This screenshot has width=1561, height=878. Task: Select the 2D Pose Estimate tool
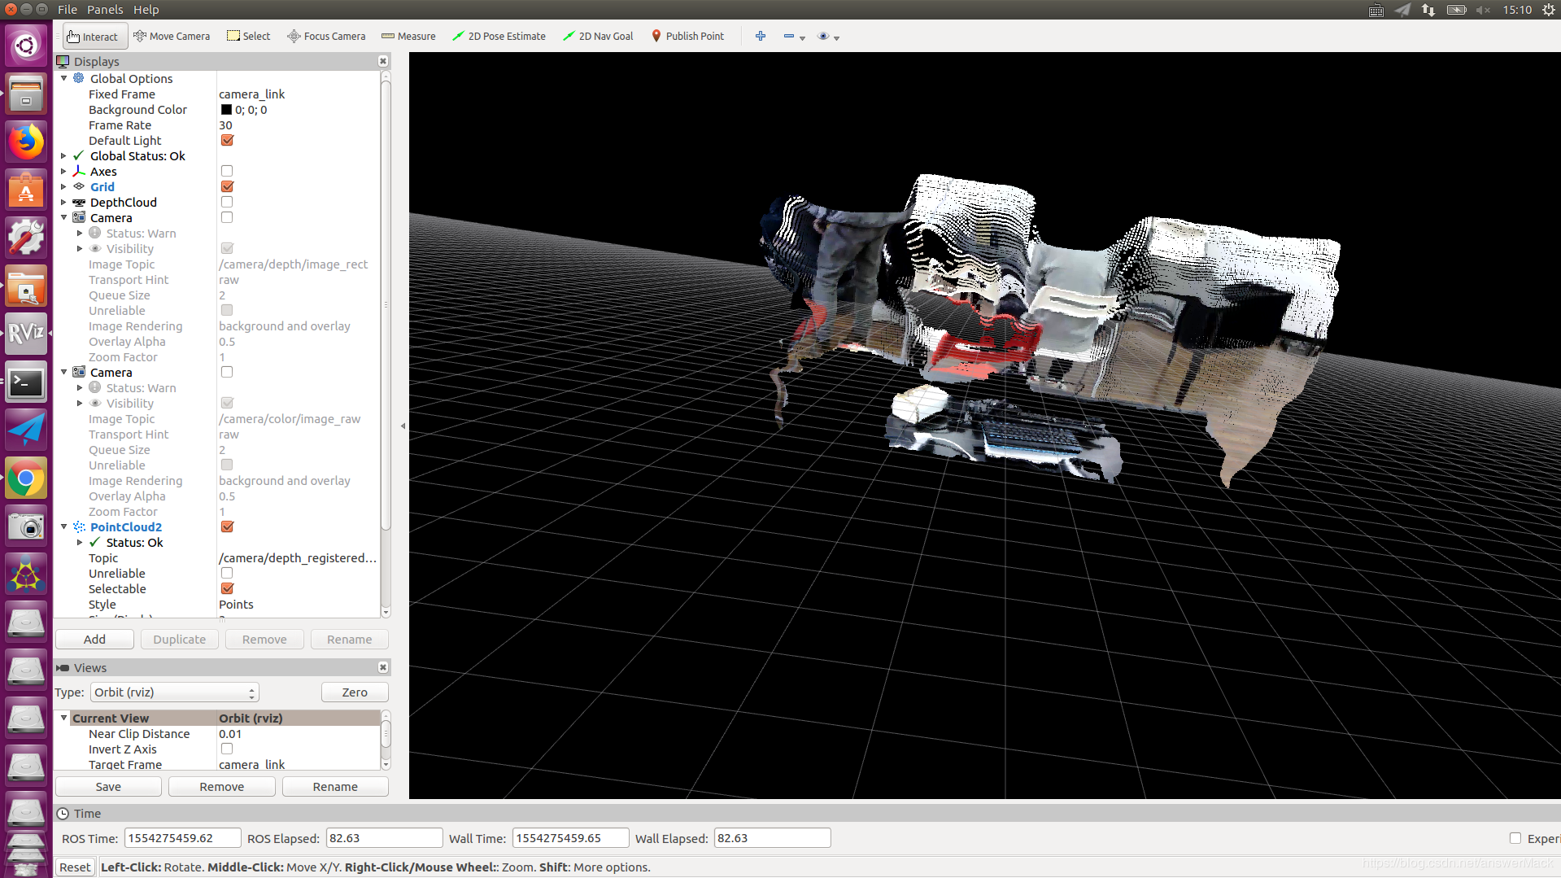pos(499,37)
